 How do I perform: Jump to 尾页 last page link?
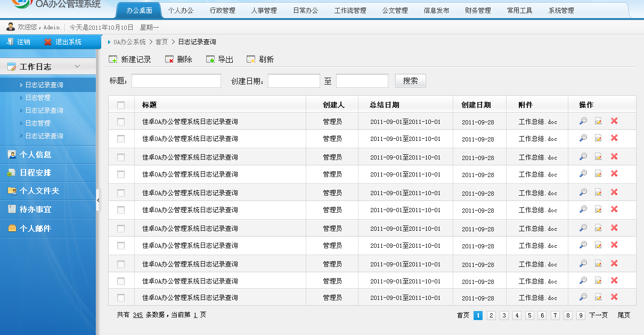click(624, 315)
